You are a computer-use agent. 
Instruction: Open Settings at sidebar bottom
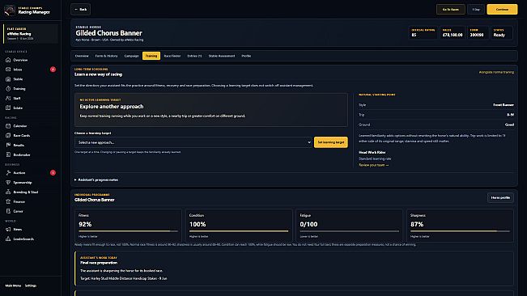click(31, 285)
